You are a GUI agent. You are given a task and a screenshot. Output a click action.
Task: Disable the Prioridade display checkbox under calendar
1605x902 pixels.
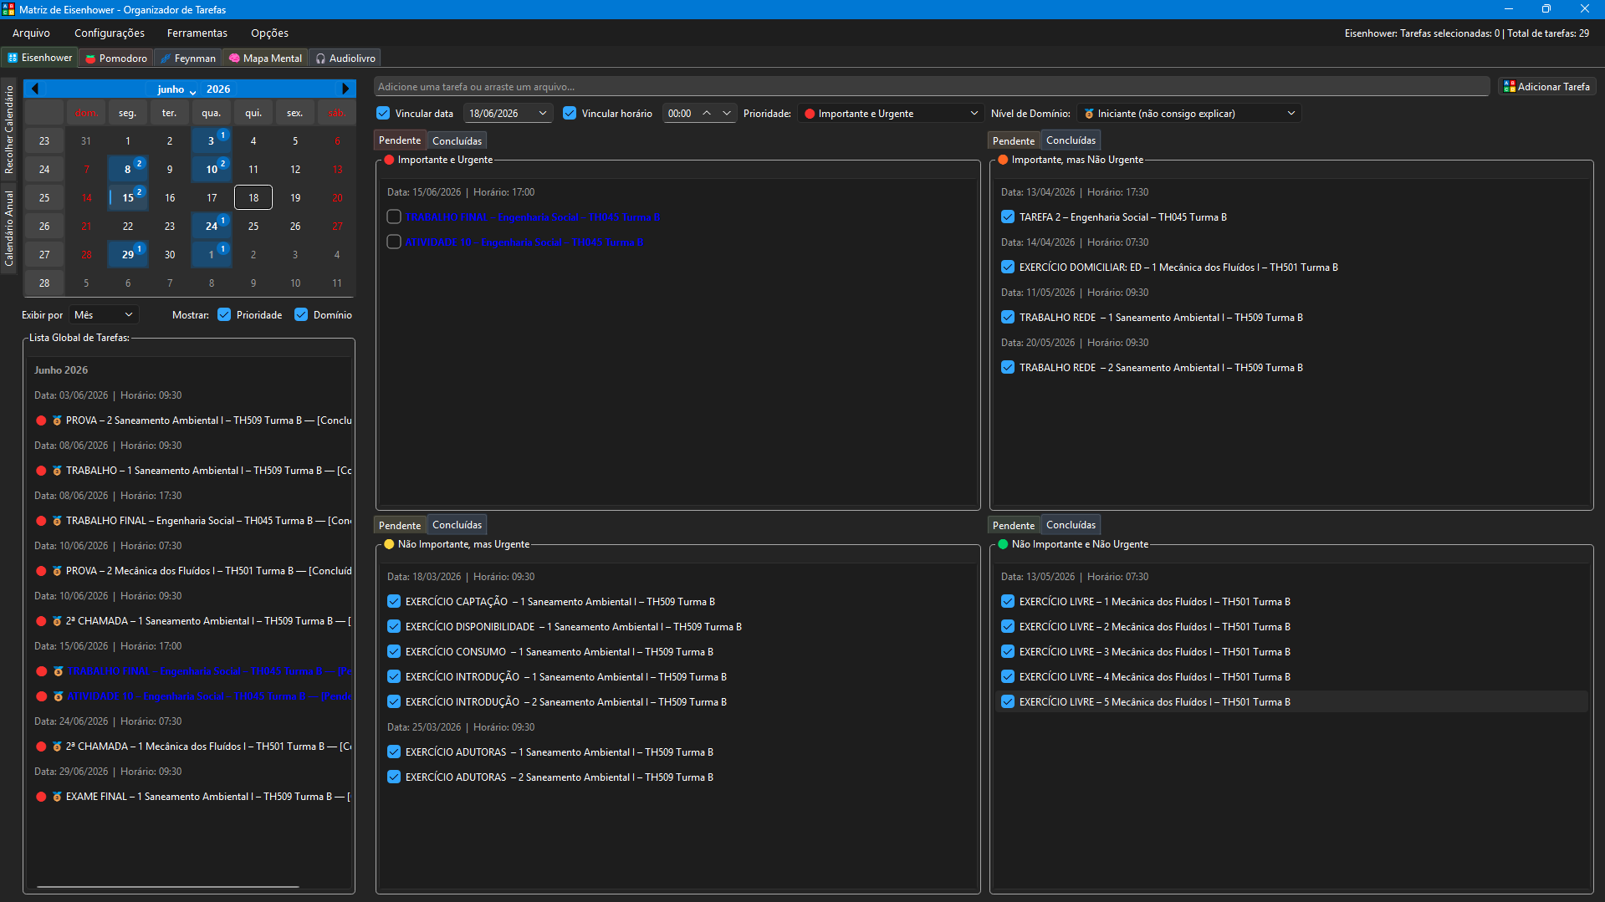[x=224, y=314]
